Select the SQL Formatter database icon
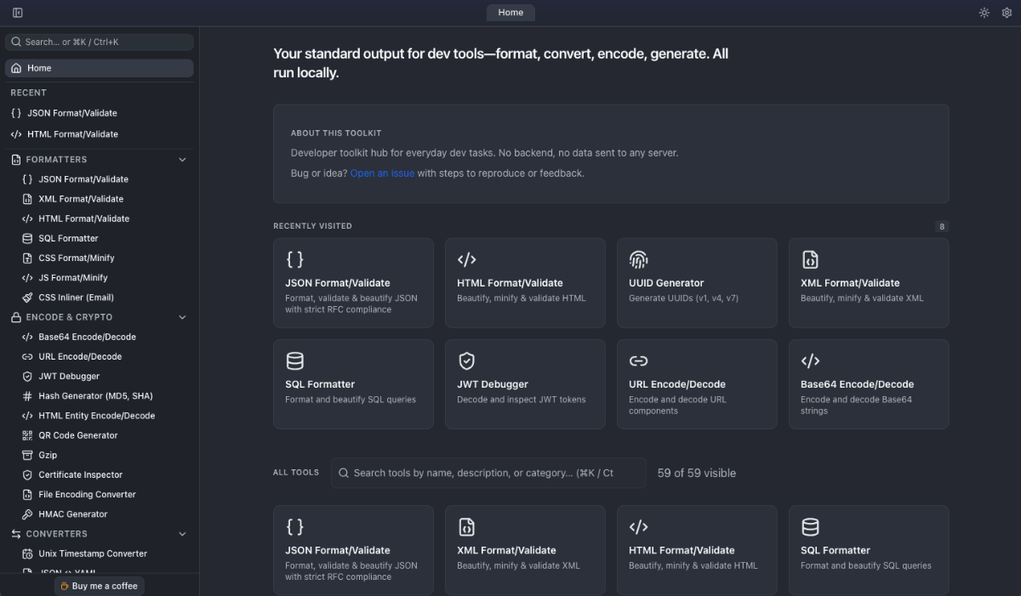The image size is (1021, 596). pyautogui.click(x=295, y=360)
